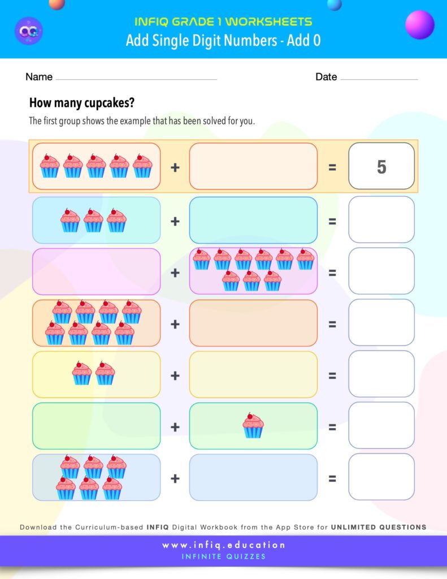The height and width of the screenshot is (579, 447).
Task: Open the www.infiq.education link
Action: (x=224, y=545)
